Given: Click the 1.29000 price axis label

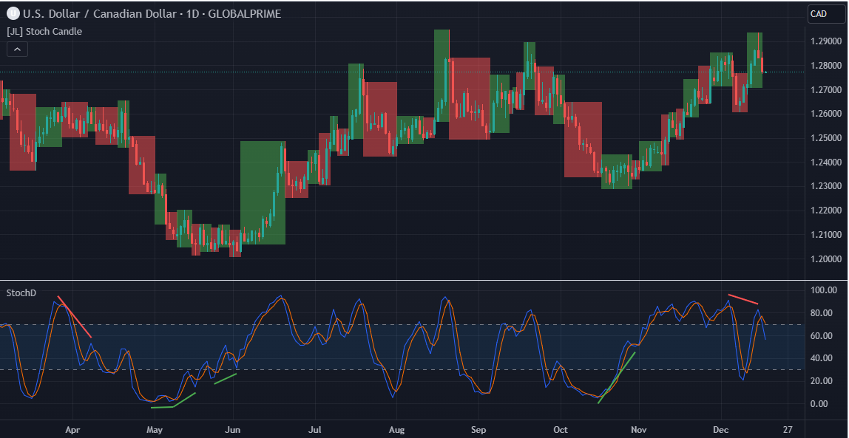Looking at the screenshot, I should [825, 41].
